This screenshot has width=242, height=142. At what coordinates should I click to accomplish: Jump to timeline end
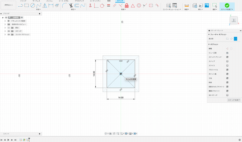click(15, 140)
